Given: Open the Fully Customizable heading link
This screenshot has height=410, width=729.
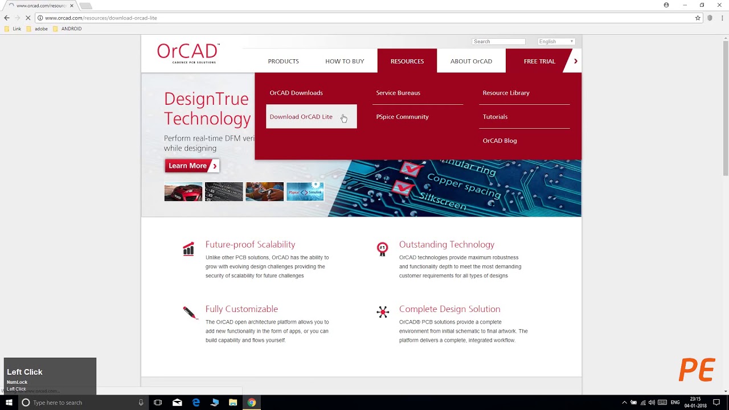Looking at the screenshot, I should (x=241, y=309).
